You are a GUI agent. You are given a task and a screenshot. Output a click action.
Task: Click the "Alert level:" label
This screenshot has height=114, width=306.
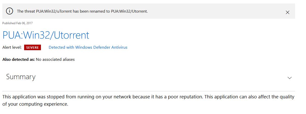[x=12, y=47]
